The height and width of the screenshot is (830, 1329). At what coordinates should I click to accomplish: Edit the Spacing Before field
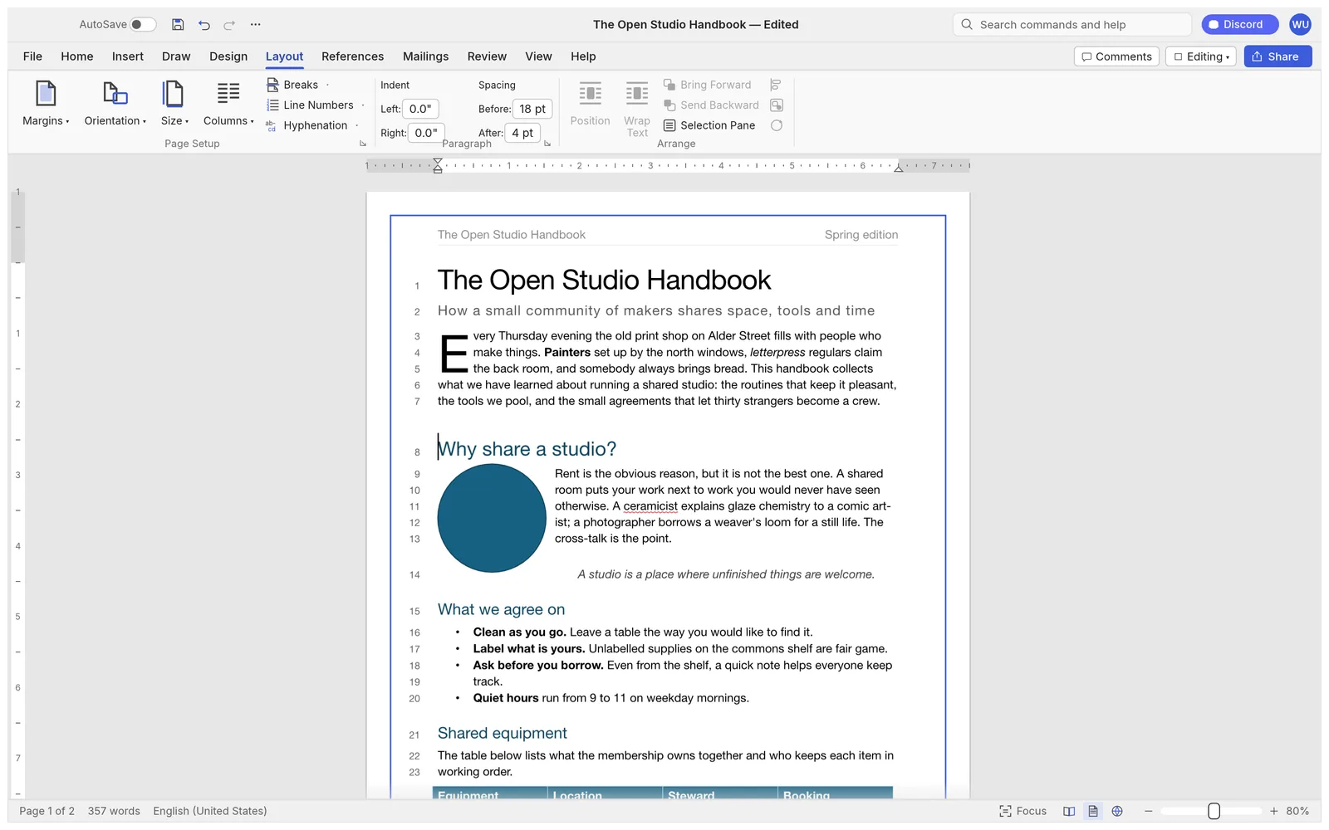(x=532, y=109)
